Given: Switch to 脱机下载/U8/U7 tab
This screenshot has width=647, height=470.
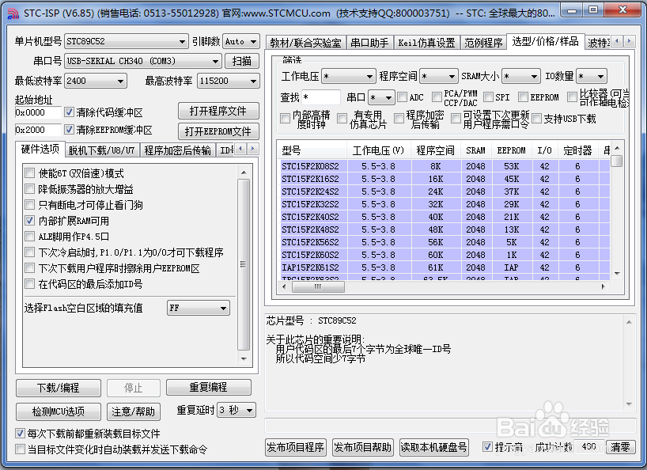Looking at the screenshot, I should click(101, 150).
